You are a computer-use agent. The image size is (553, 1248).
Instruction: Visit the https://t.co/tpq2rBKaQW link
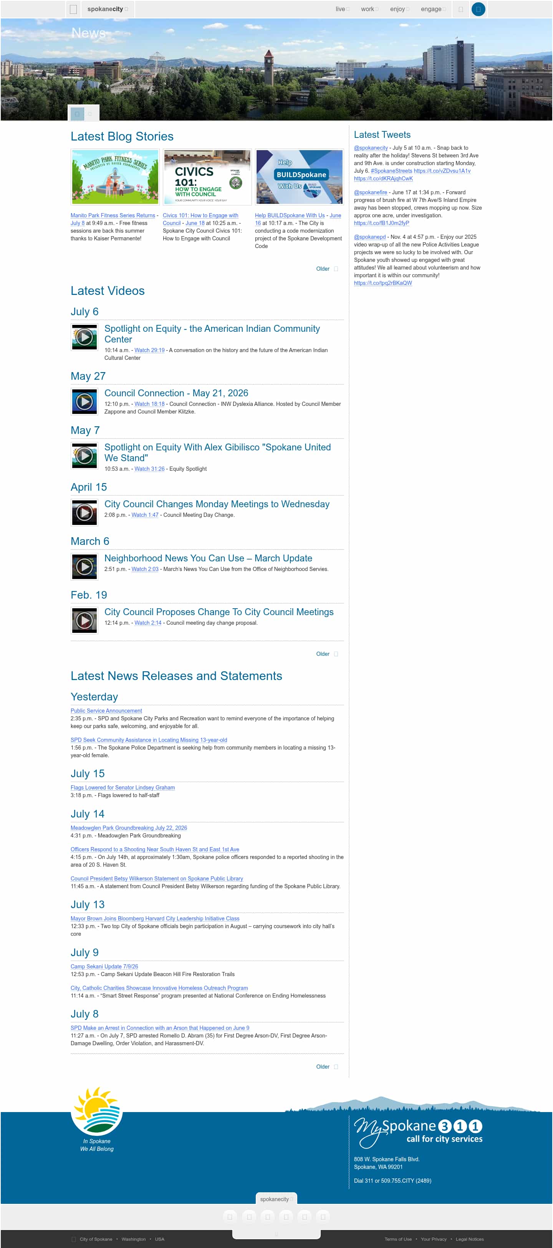(383, 283)
